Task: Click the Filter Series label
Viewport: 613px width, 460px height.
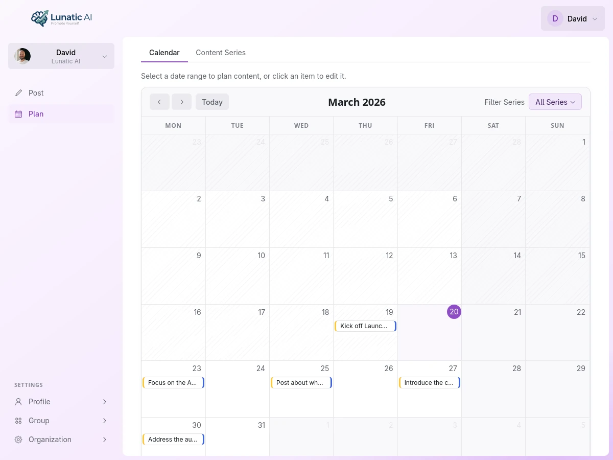Action: coord(505,102)
